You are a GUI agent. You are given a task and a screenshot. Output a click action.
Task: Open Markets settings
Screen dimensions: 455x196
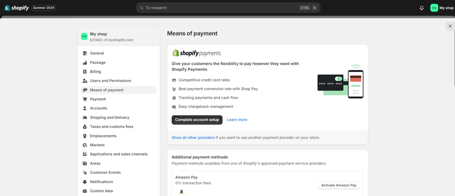[119, 145]
